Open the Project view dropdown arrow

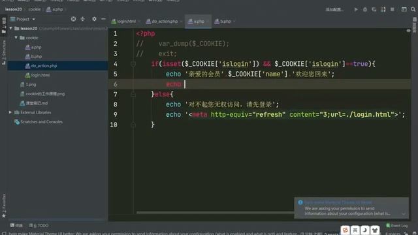(x=33, y=19)
